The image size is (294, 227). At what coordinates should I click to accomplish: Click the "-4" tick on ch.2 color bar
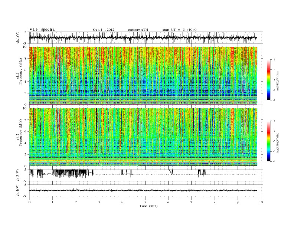(274, 131)
